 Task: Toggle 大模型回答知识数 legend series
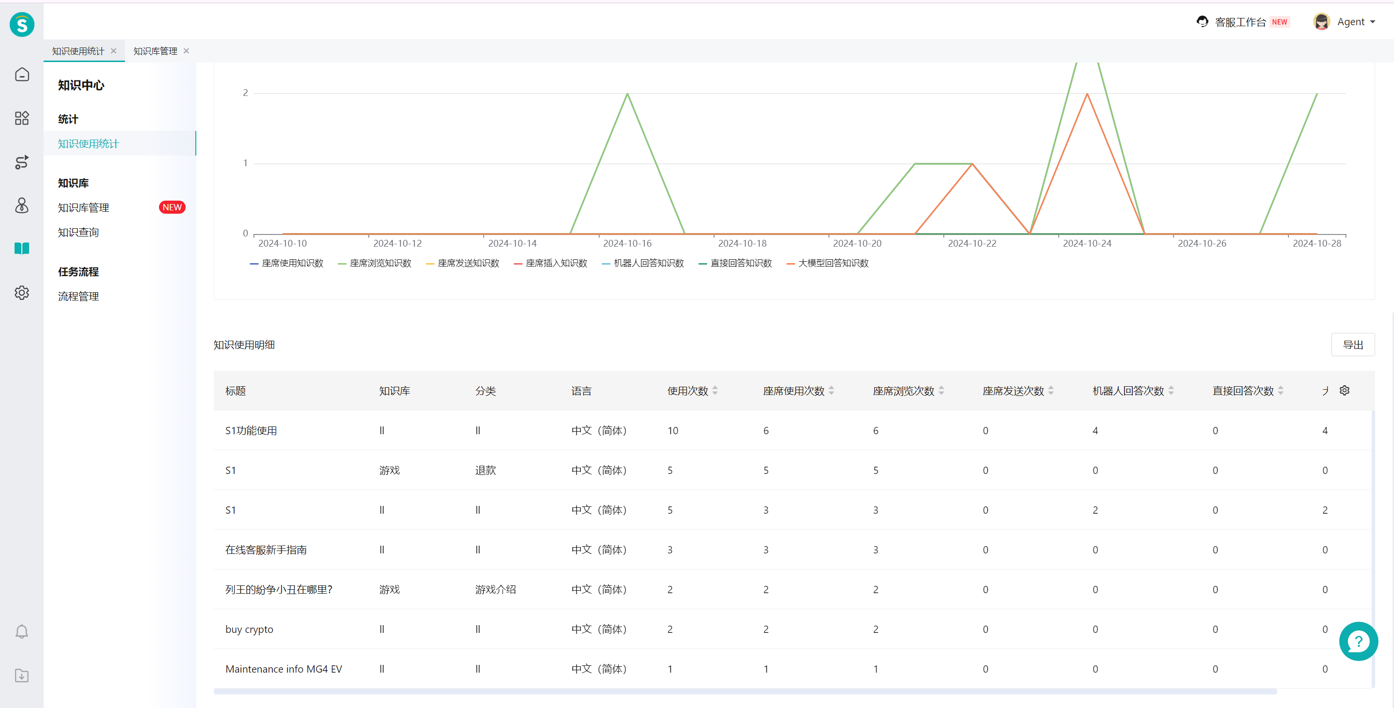pyautogui.click(x=827, y=264)
